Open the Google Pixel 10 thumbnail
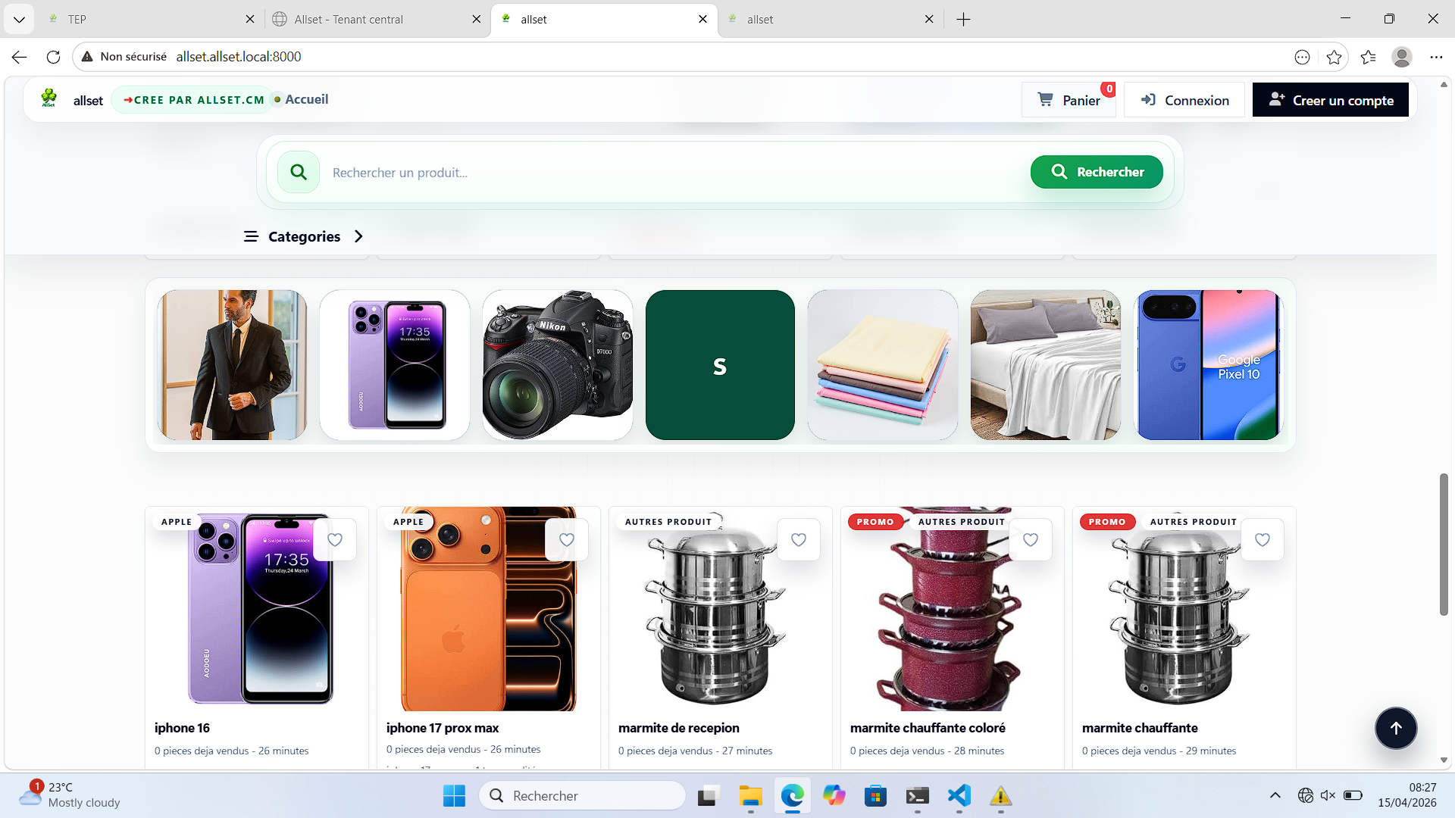 pyautogui.click(x=1208, y=365)
